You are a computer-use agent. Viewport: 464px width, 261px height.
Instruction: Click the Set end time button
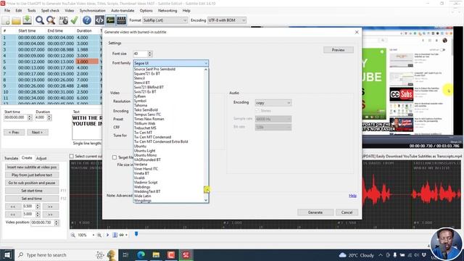point(32,198)
